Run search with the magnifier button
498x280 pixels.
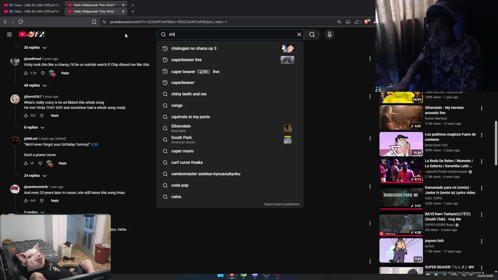tap(312, 35)
